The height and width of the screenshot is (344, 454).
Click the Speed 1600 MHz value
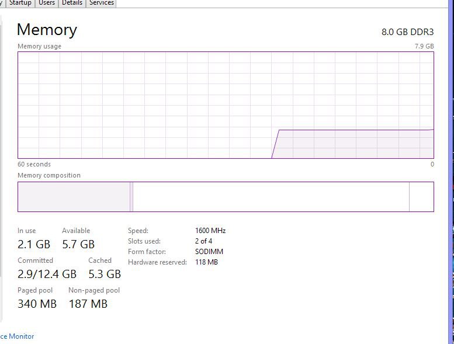(x=210, y=231)
